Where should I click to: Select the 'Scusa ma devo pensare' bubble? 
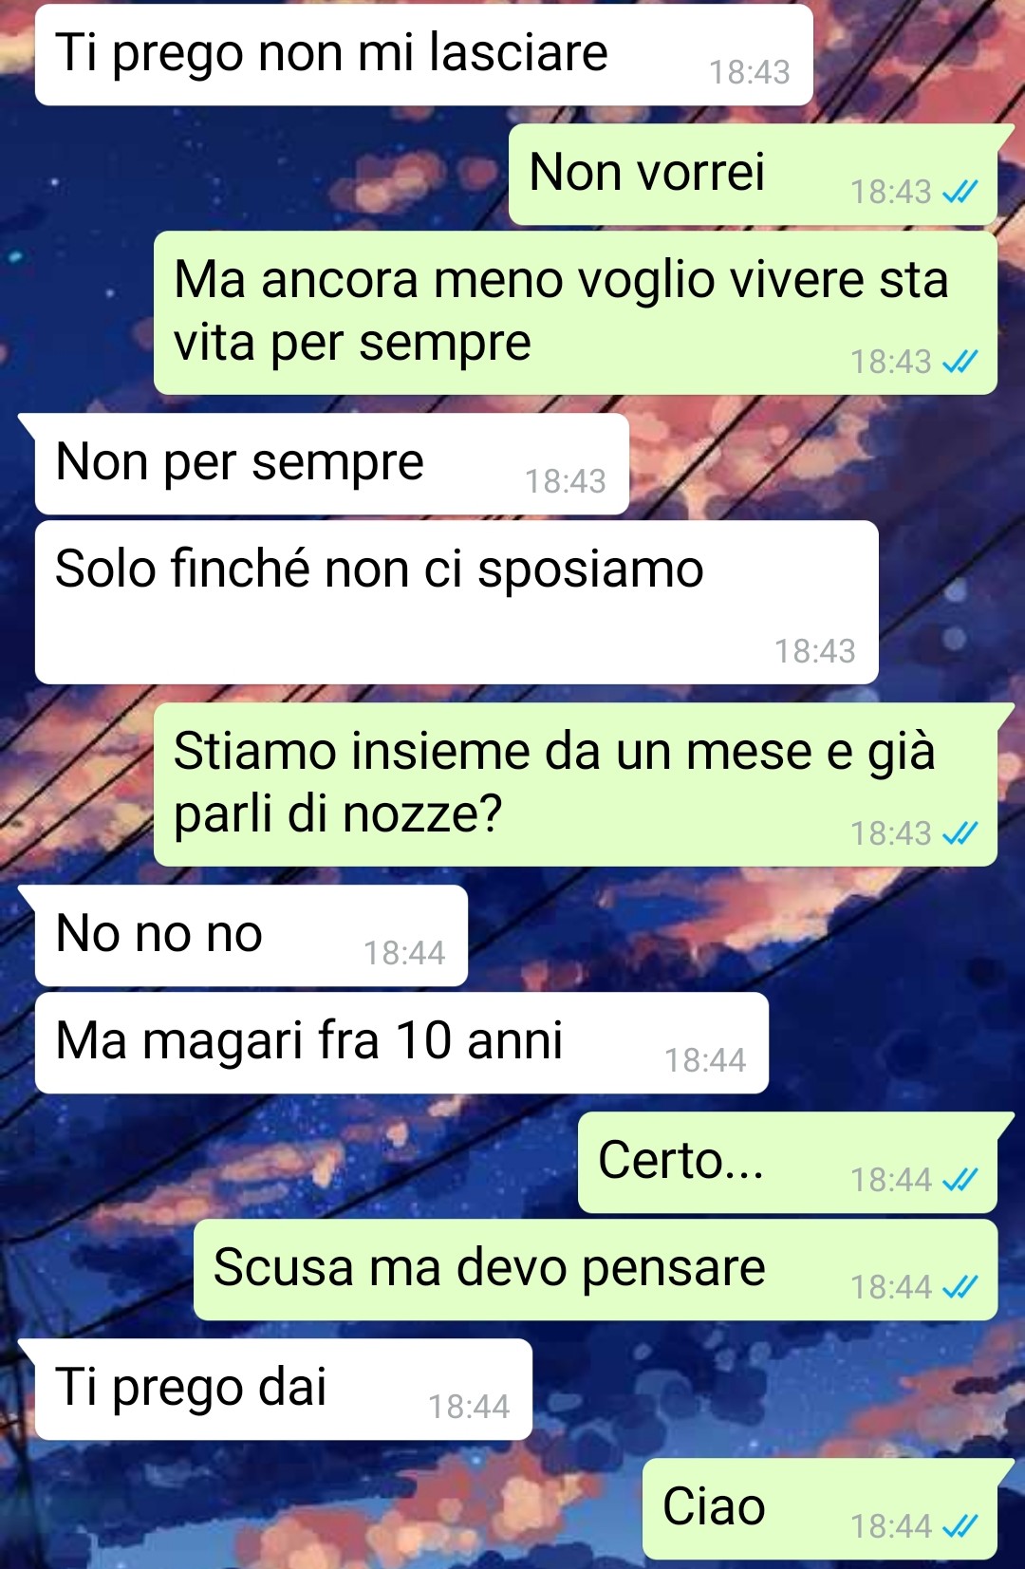(595, 1270)
